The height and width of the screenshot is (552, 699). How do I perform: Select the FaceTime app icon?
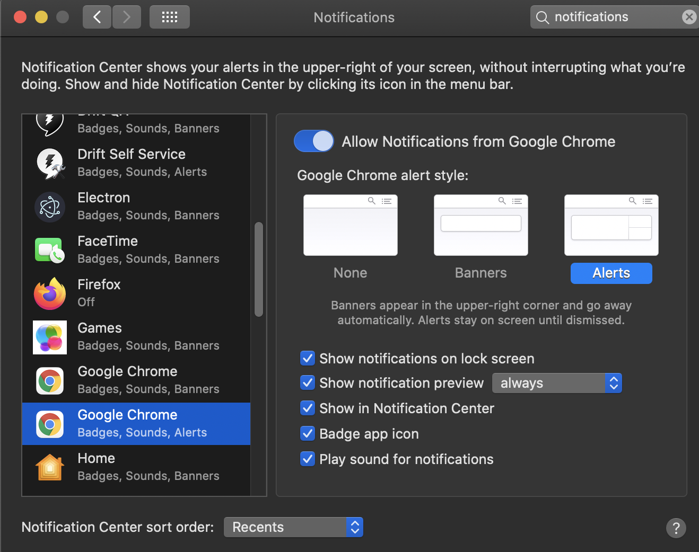[50, 250]
